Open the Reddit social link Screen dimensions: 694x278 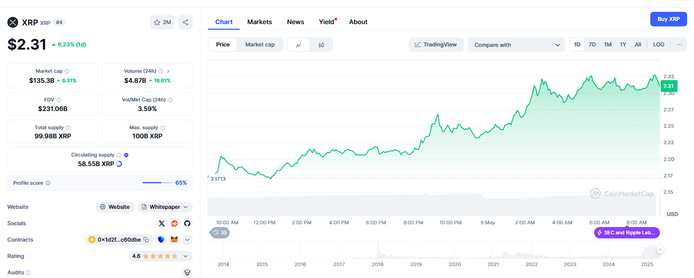[174, 223]
